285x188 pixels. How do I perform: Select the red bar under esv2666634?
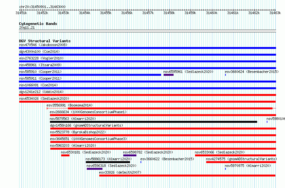tap(163, 115)
